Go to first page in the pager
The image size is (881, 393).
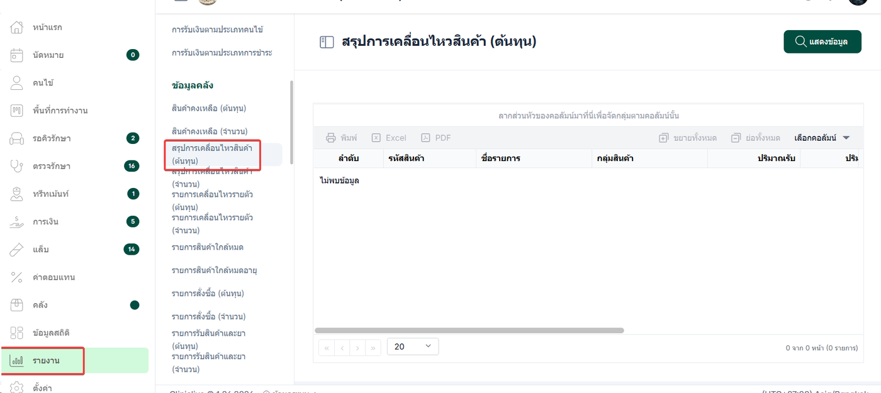pyautogui.click(x=327, y=347)
